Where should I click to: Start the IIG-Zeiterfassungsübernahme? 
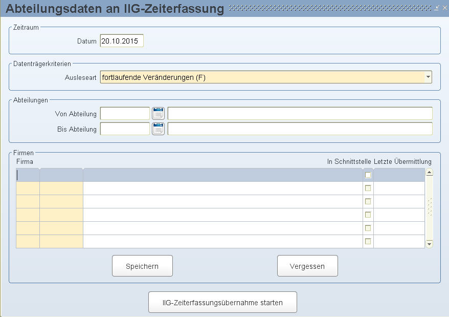(x=222, y=302)
